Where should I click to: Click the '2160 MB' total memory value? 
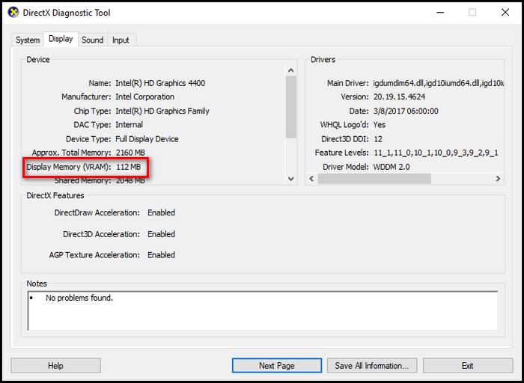pyautogui.click(x=130, y=153)
